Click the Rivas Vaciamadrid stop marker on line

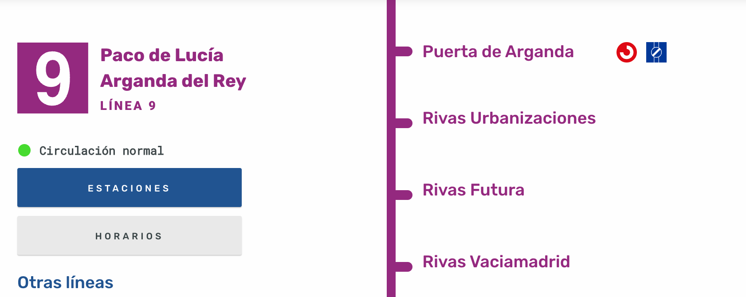coord(404,267)
